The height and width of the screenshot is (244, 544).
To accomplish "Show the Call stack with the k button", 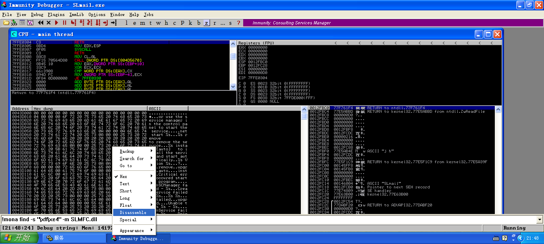I will pos(190,23).
